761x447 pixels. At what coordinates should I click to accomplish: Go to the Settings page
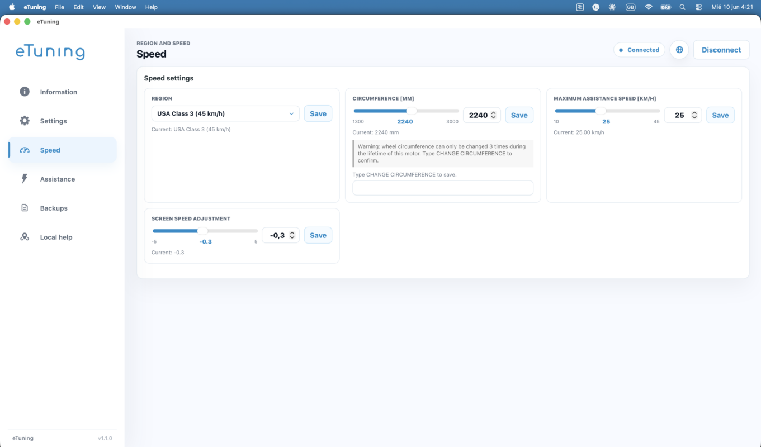(63, 121)
